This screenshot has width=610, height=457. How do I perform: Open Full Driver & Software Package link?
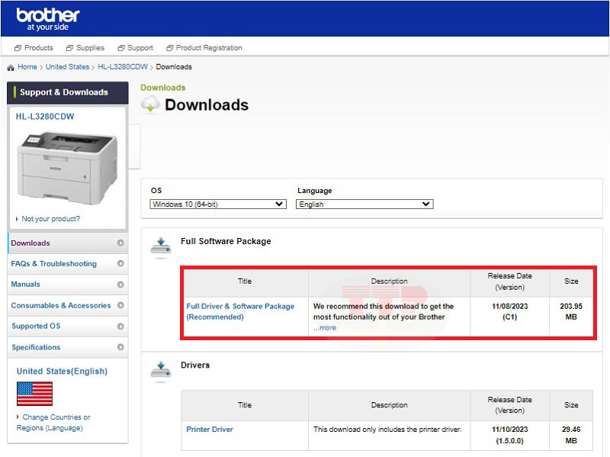click(x=240, y=311)
